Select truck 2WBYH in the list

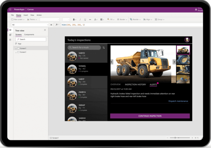tap(86, 95)
